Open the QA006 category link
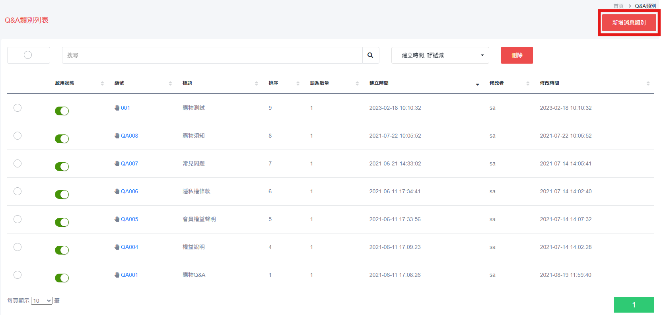This screenshot has height=315, width=661. (x=129, y=191)
